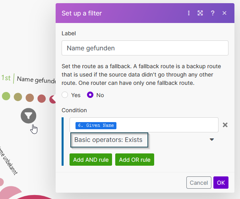240x199 pixels.
Task: Expand the filter dialog to fullscreen
Action: (x=200, y=13)
